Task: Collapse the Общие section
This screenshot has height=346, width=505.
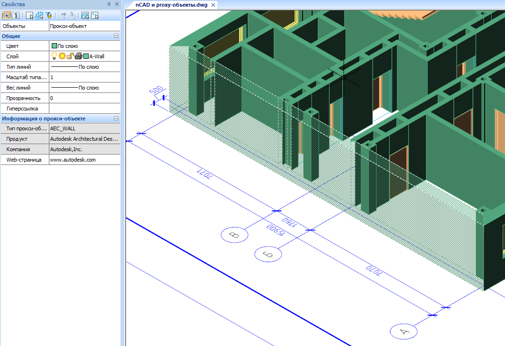Action: pos(116,36)
